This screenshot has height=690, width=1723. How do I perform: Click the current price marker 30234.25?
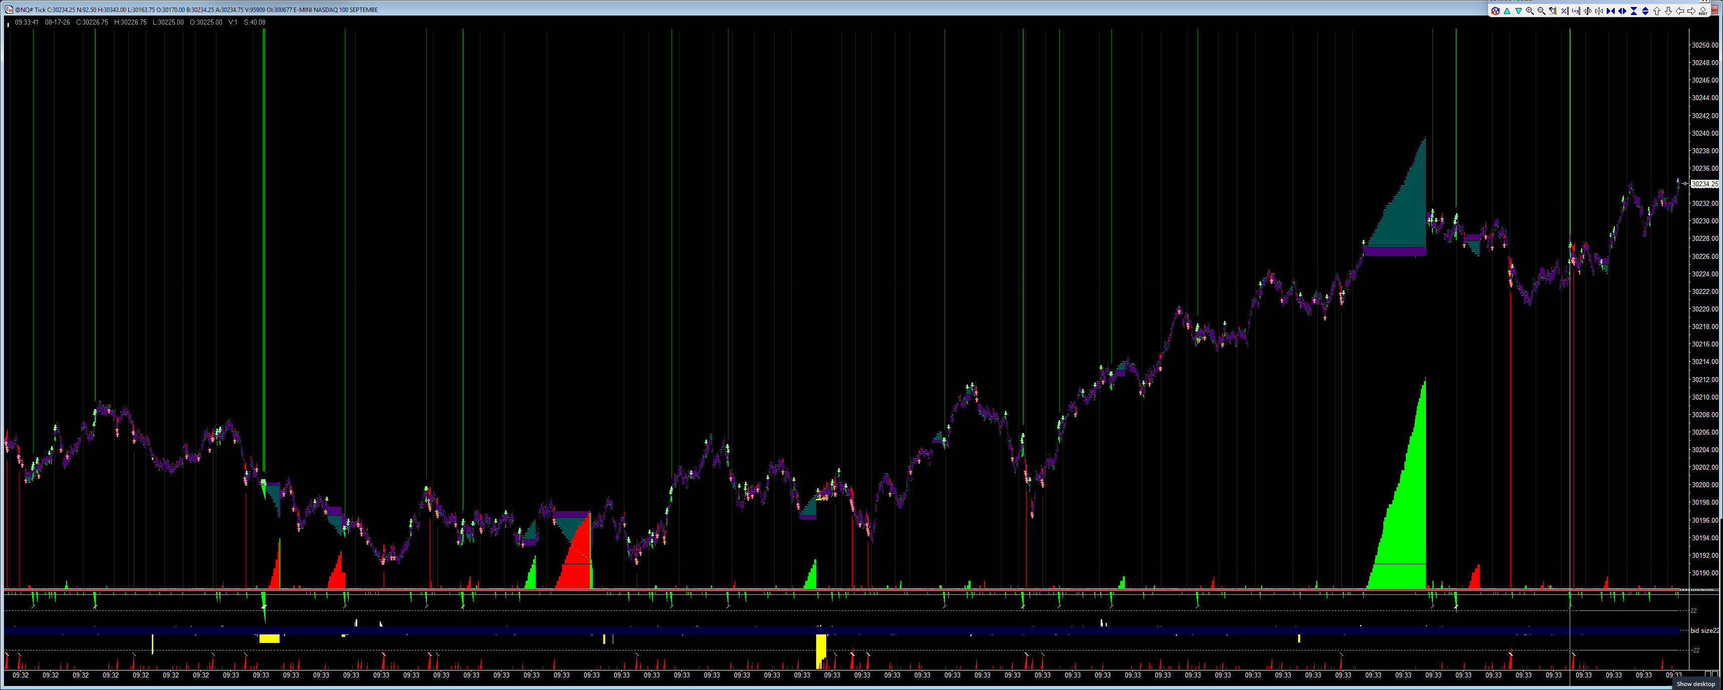click(x=1705, y=184)
